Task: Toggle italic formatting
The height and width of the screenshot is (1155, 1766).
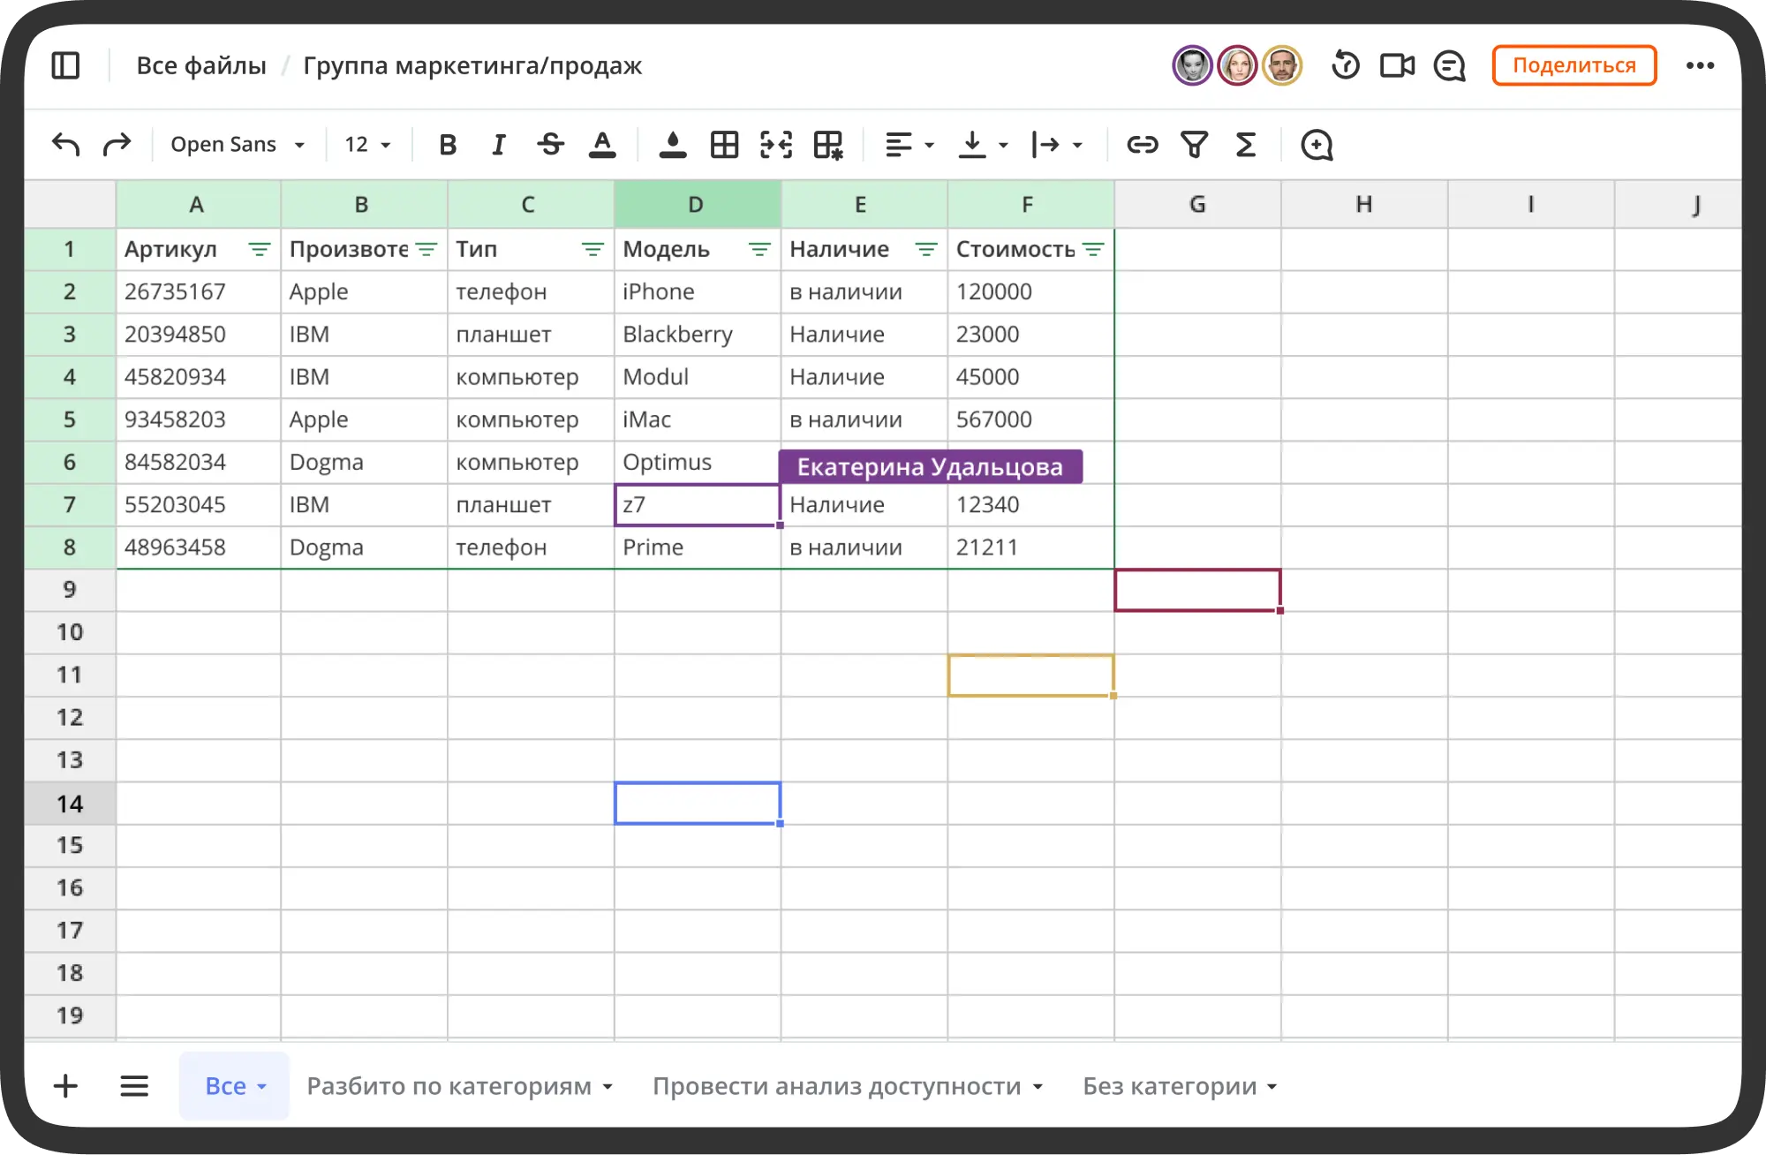Action: [x=499, y=144]
